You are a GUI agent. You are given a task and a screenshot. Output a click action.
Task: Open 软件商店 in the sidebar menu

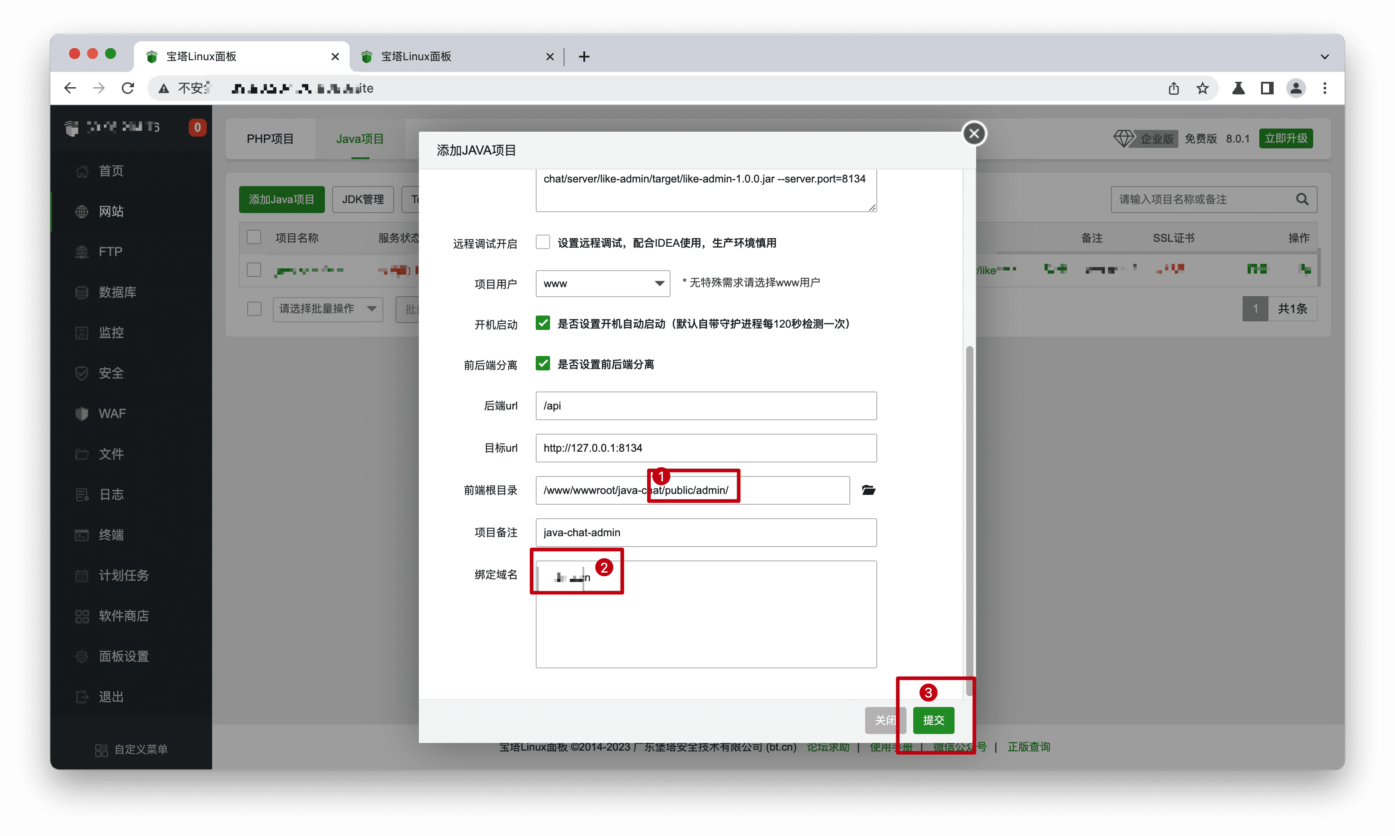[x=123, y=616]
